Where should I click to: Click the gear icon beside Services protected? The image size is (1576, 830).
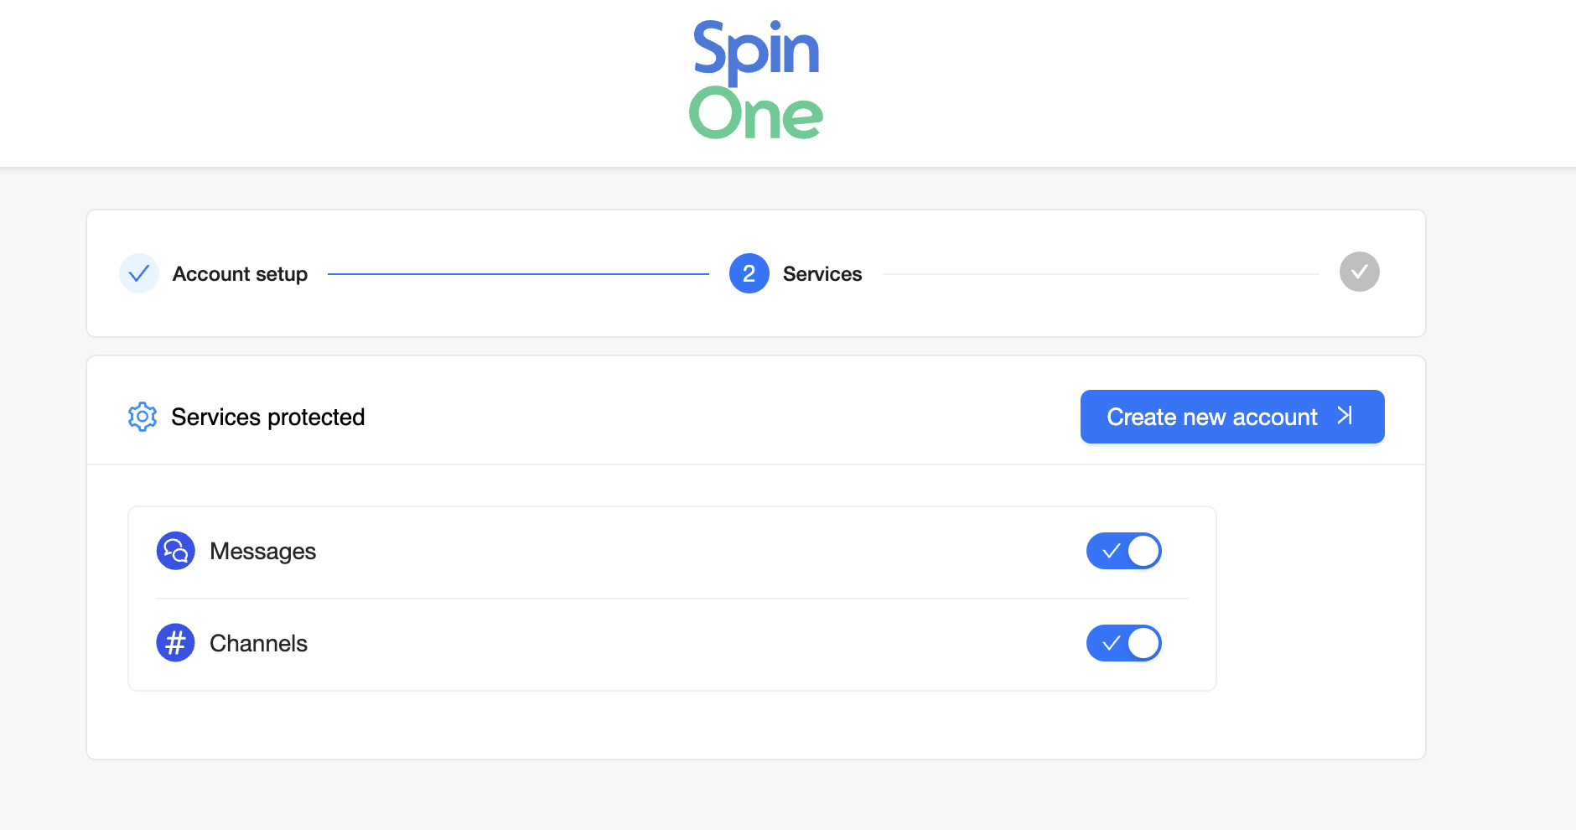(x=143, y=417)
